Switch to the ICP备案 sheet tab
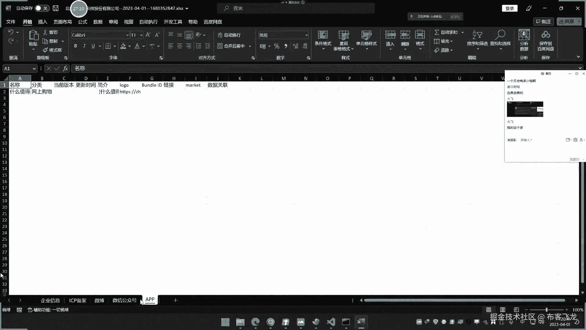The height and width of the screenshot is (330, 586). click(x=78, y=300)
